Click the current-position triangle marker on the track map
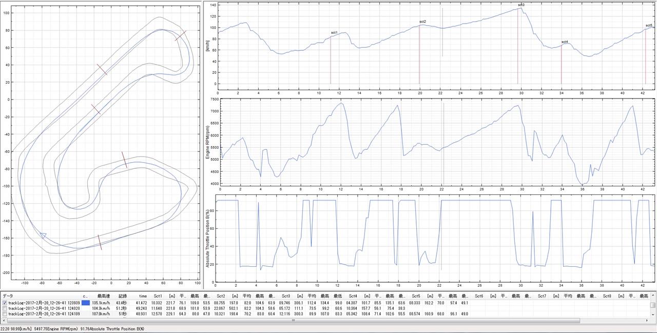 (43, 236)
